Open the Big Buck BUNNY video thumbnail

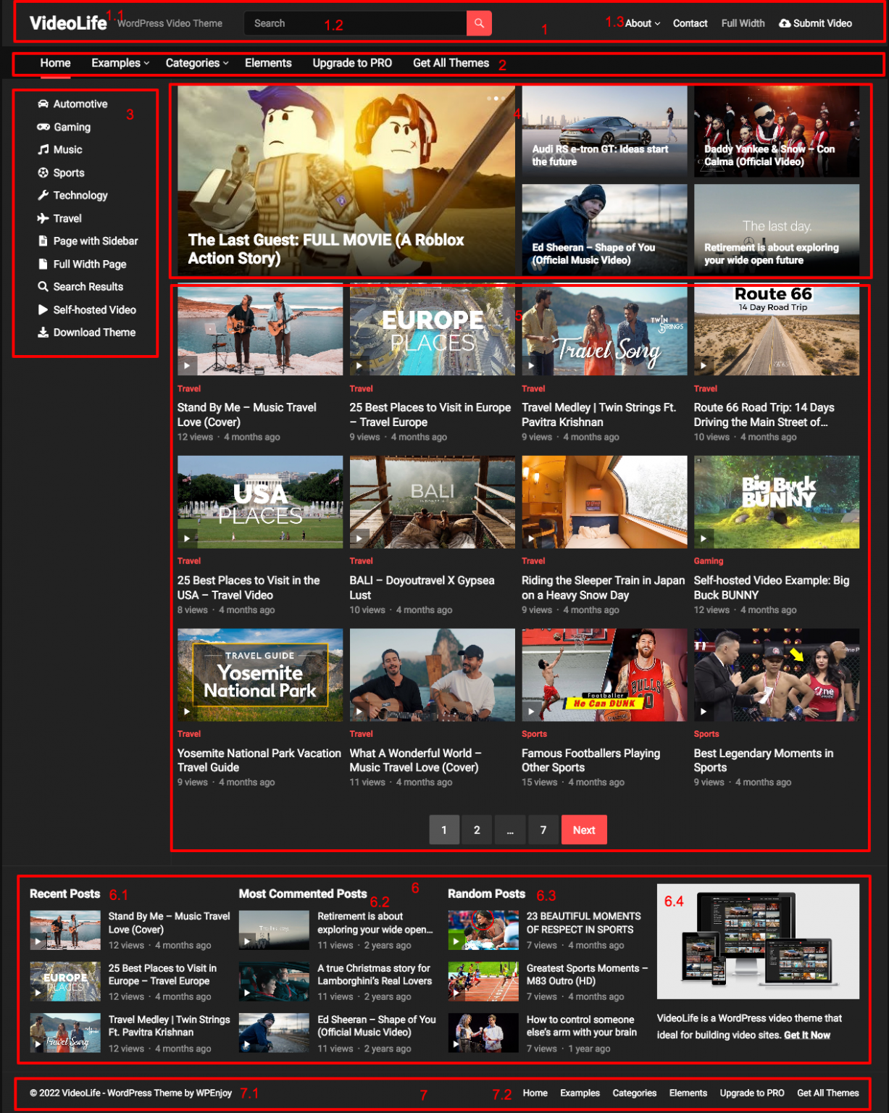(x=775, y=501)
